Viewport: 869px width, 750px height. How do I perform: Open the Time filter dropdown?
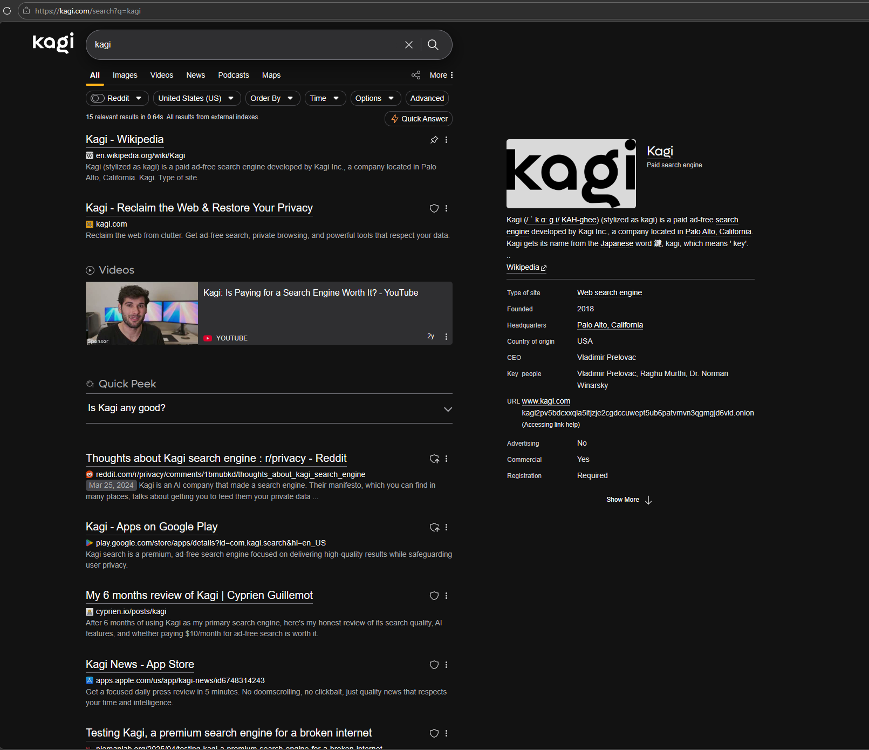(x=325, y=98)
